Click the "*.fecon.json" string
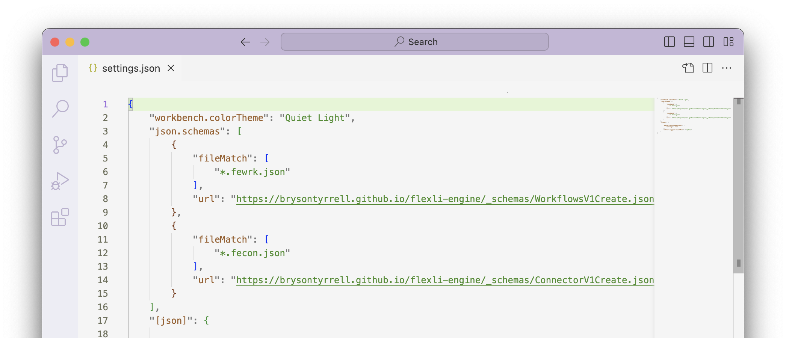Viewport: 786px width, 338px height. pos(252,253)
